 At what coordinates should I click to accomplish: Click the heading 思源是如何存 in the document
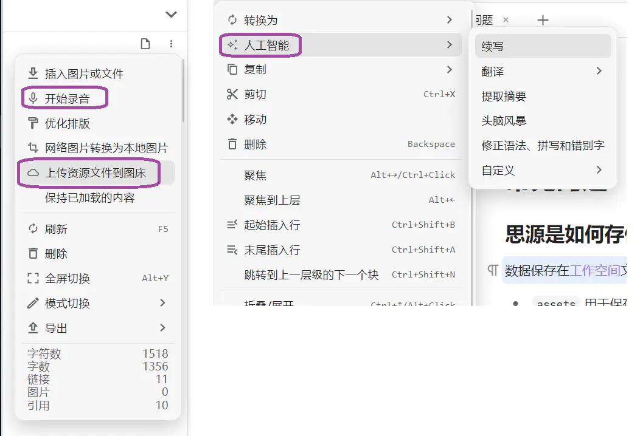(566, 234)
